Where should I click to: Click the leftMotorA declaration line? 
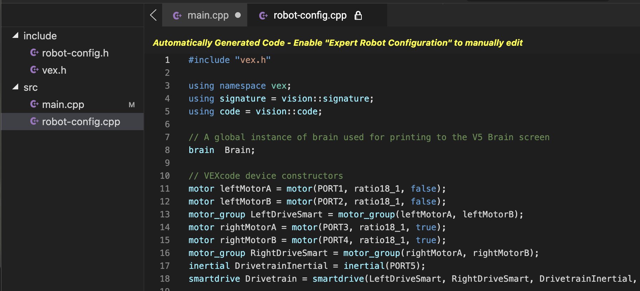coord(317,189)
